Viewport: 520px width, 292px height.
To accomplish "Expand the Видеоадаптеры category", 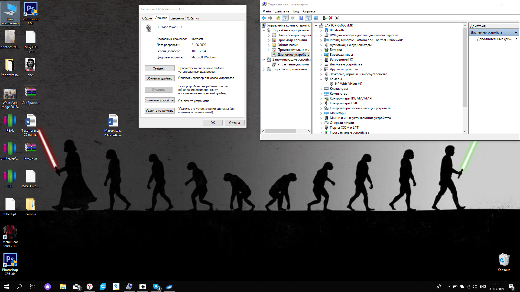I will click(x=321, y=55).
